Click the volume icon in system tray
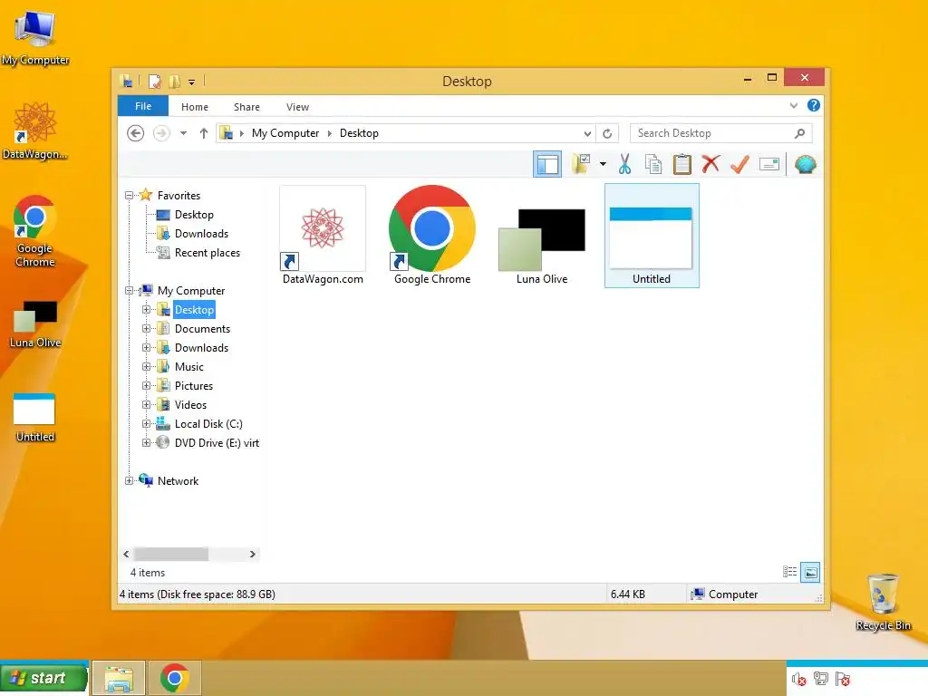This screenshot has width=928, height=696. (x=798, y=679)
